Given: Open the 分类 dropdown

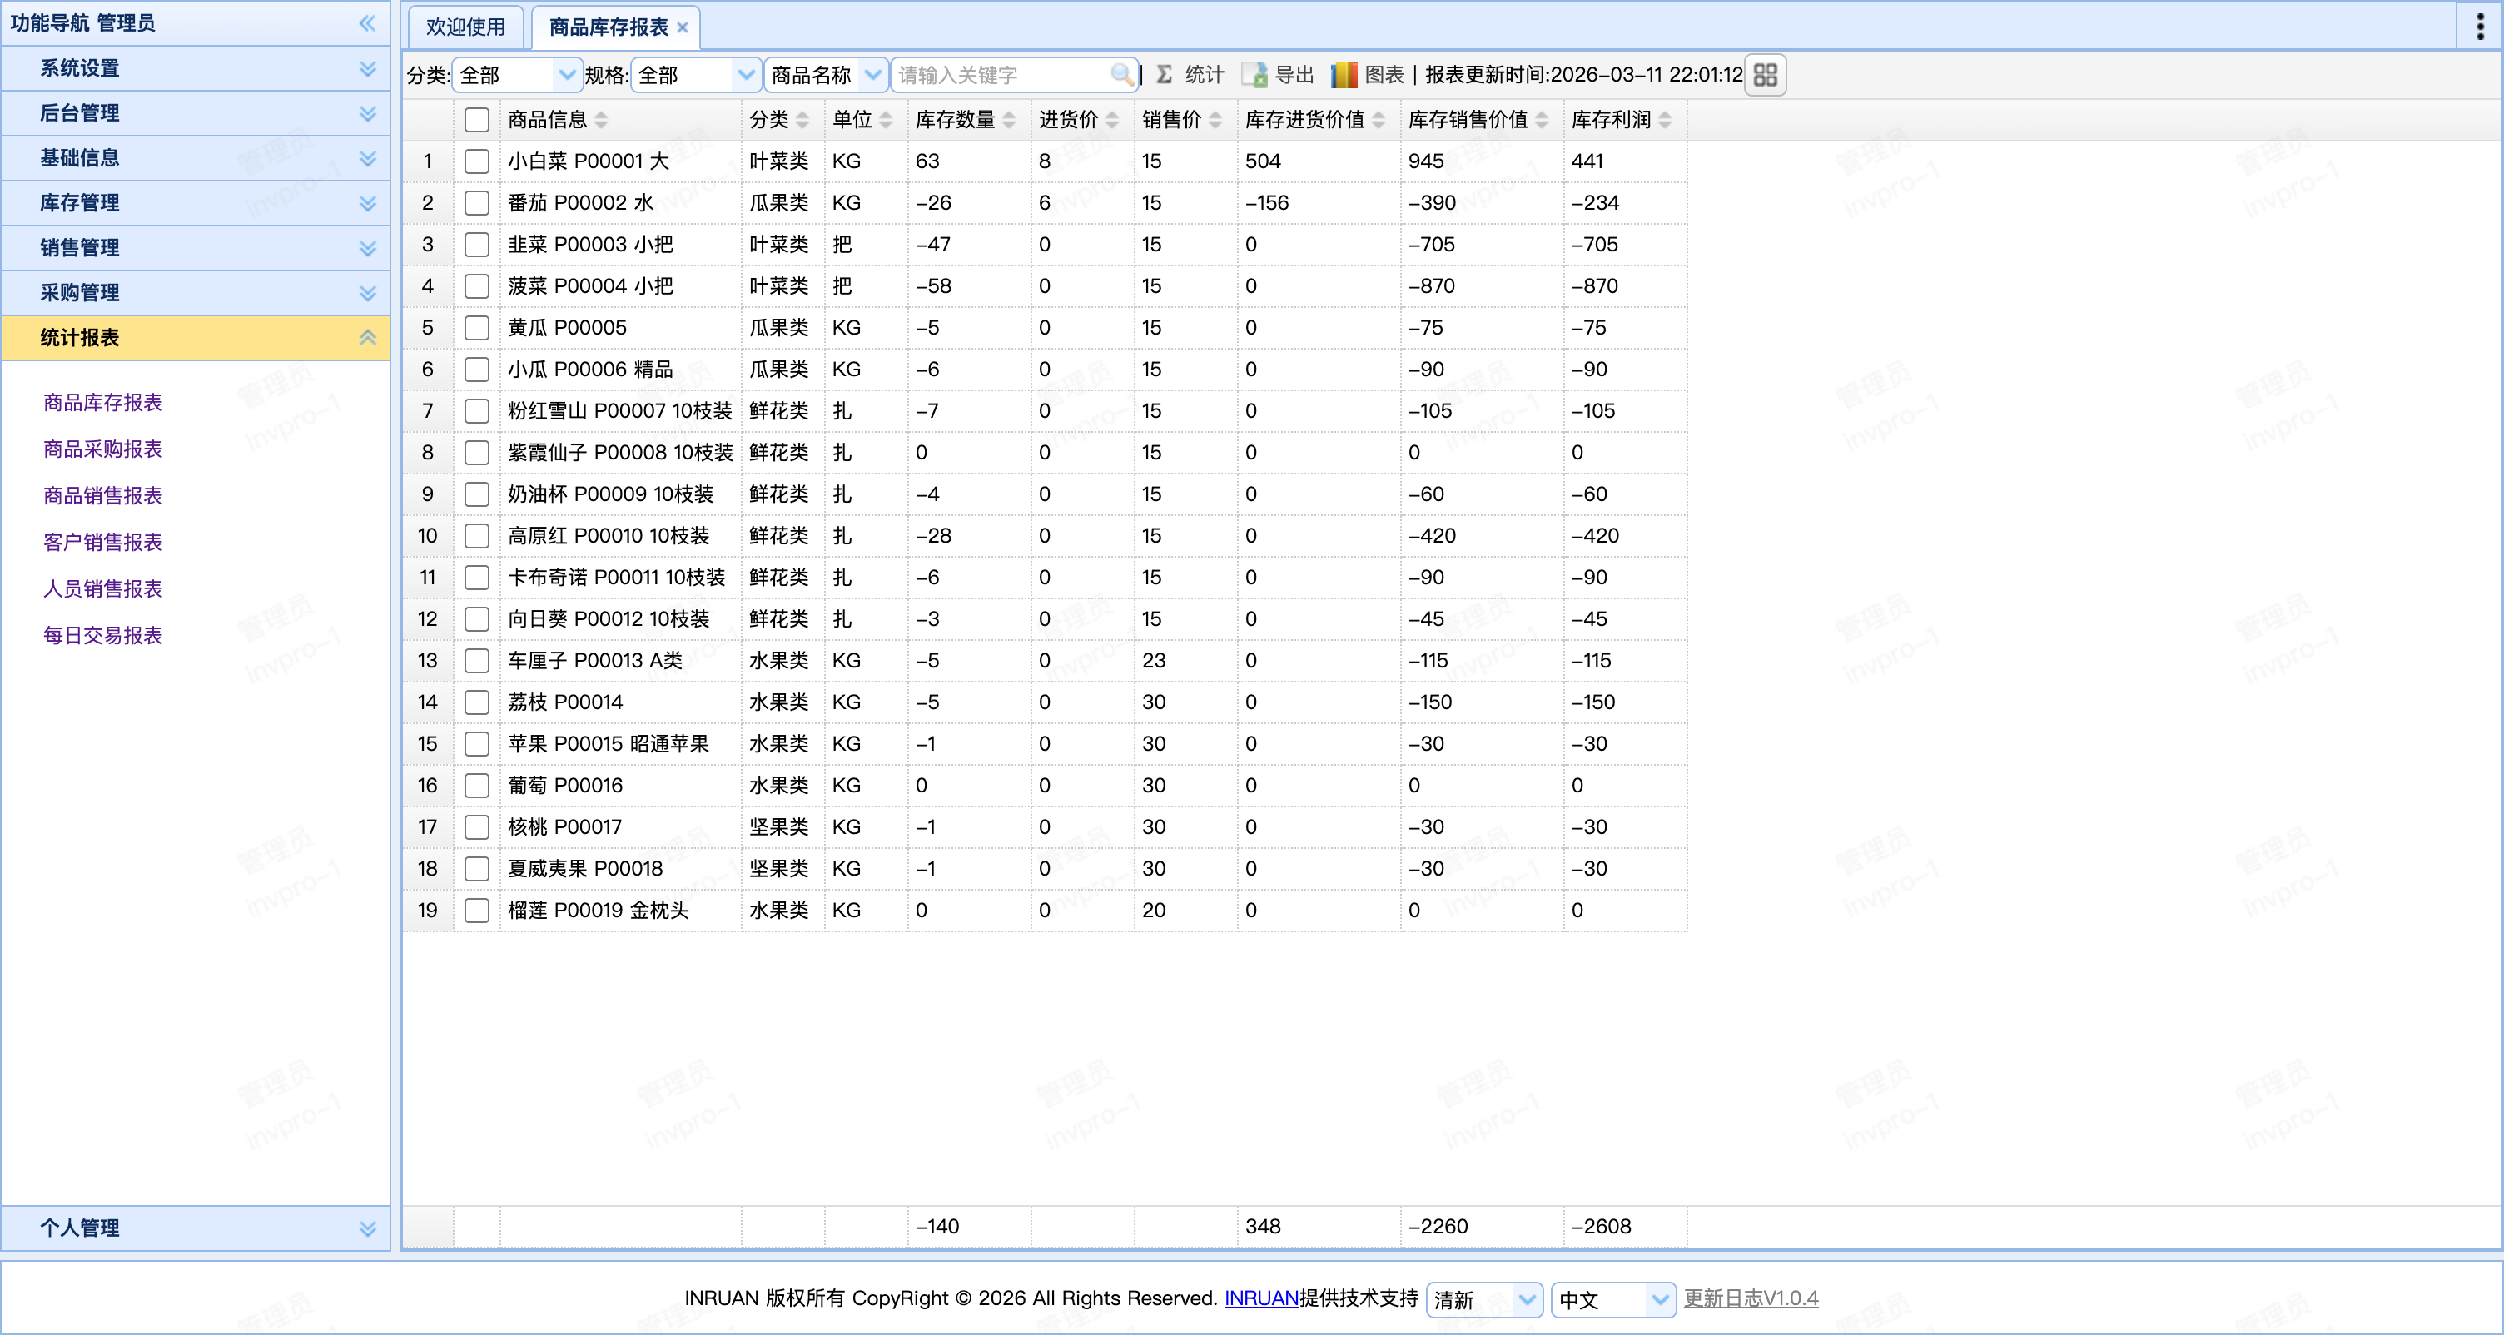Looking at the screenshot, I should pyautogui.click(x=567, y=75).
